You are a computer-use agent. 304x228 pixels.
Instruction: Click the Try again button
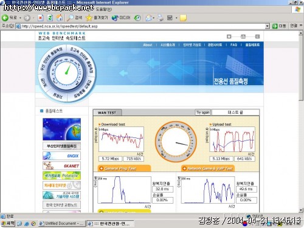pyautogui.click(x=203, y=112)
